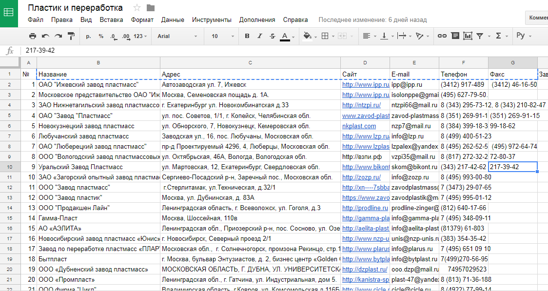
Task: Open the Sheets home icon
Action: (x=9, y=13)
